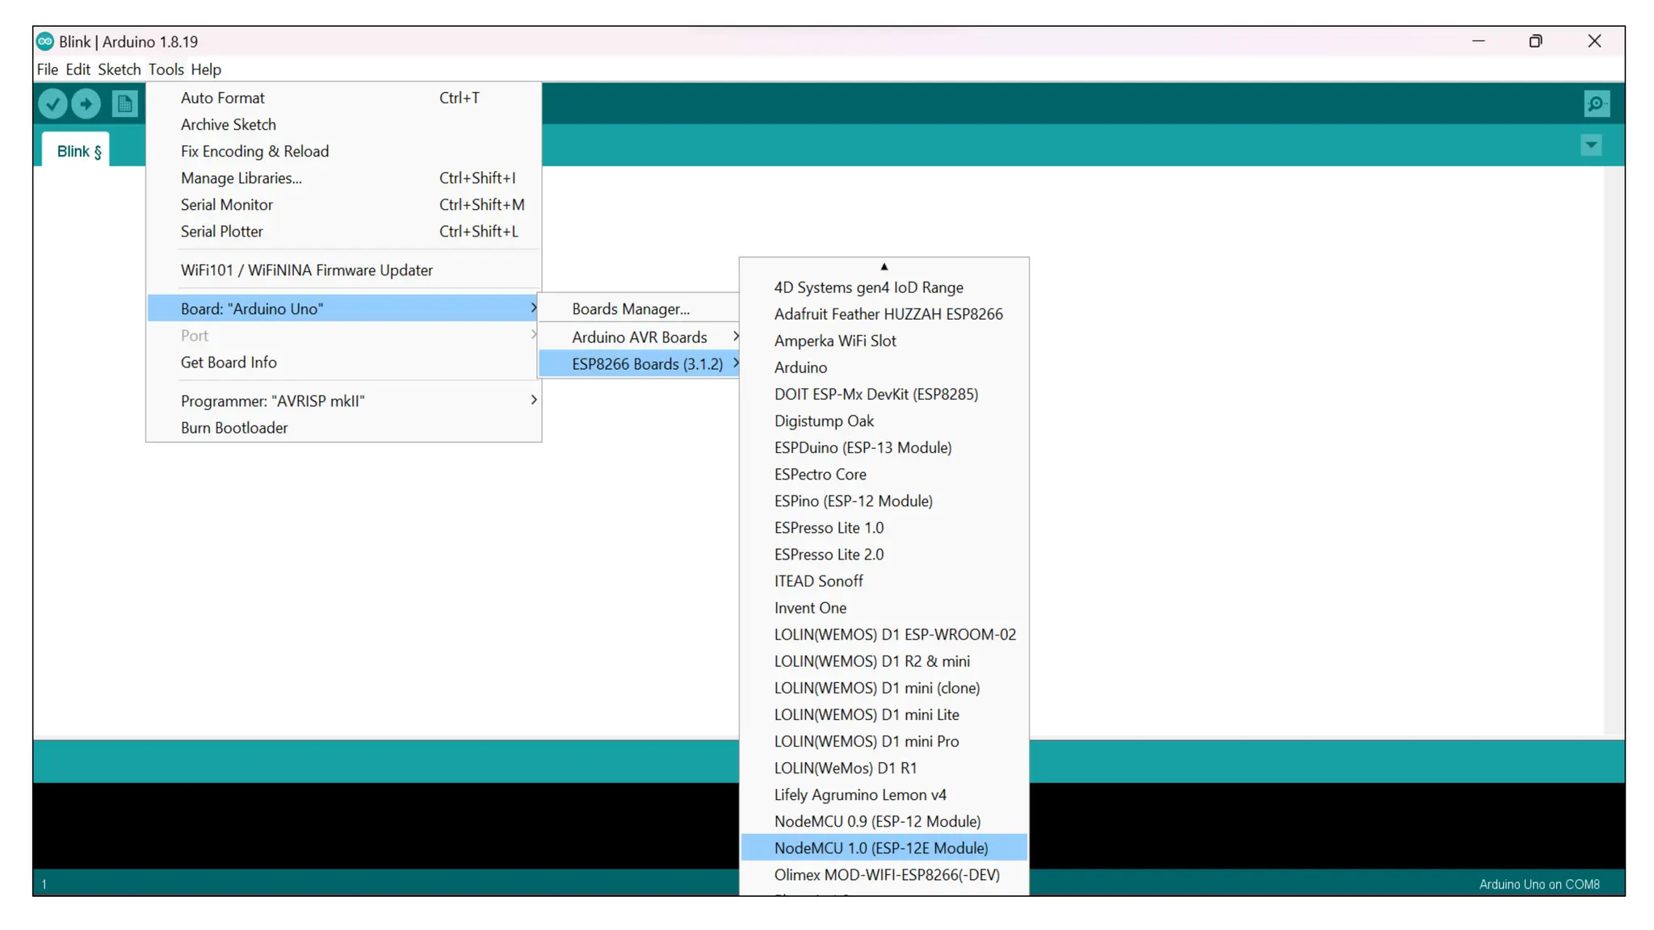
Task: Open Manage Libraries
Action: coord(241,178)
